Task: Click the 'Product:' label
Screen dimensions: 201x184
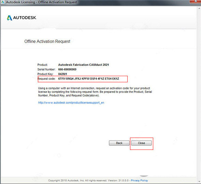Action: [43, 65]
